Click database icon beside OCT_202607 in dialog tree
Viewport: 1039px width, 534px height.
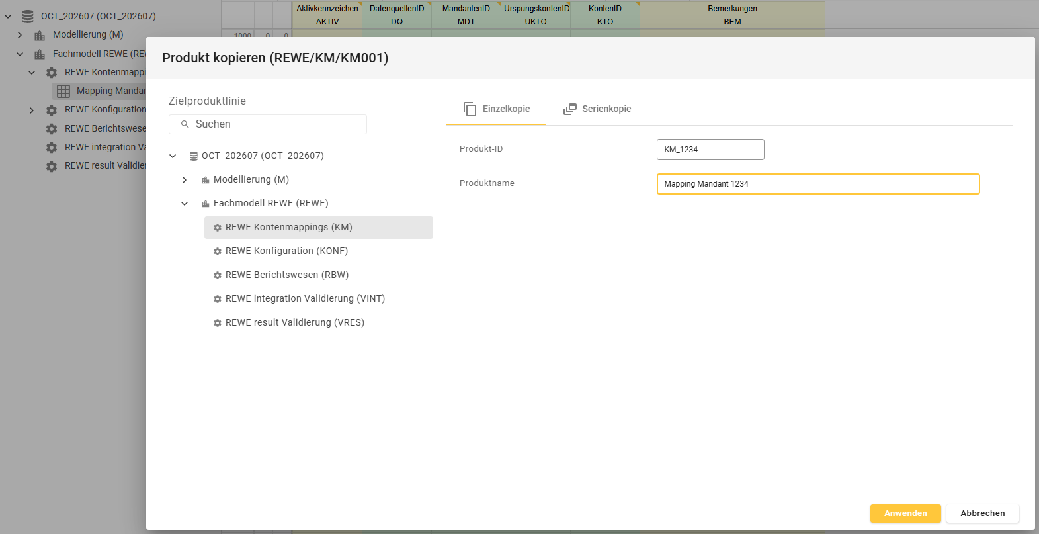coord(194,156)
